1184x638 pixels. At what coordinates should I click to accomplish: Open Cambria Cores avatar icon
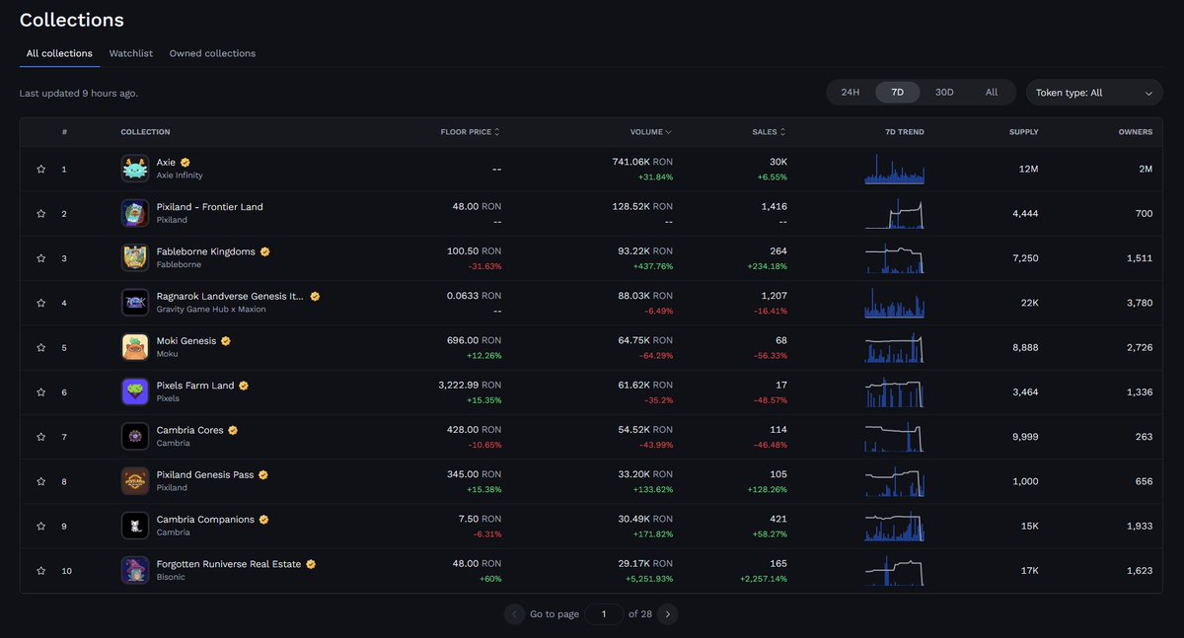[x=135, y=436]
